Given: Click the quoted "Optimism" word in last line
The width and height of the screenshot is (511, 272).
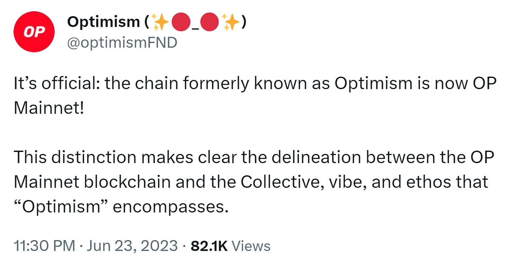Looking at the screenshot, I should 61,207.
